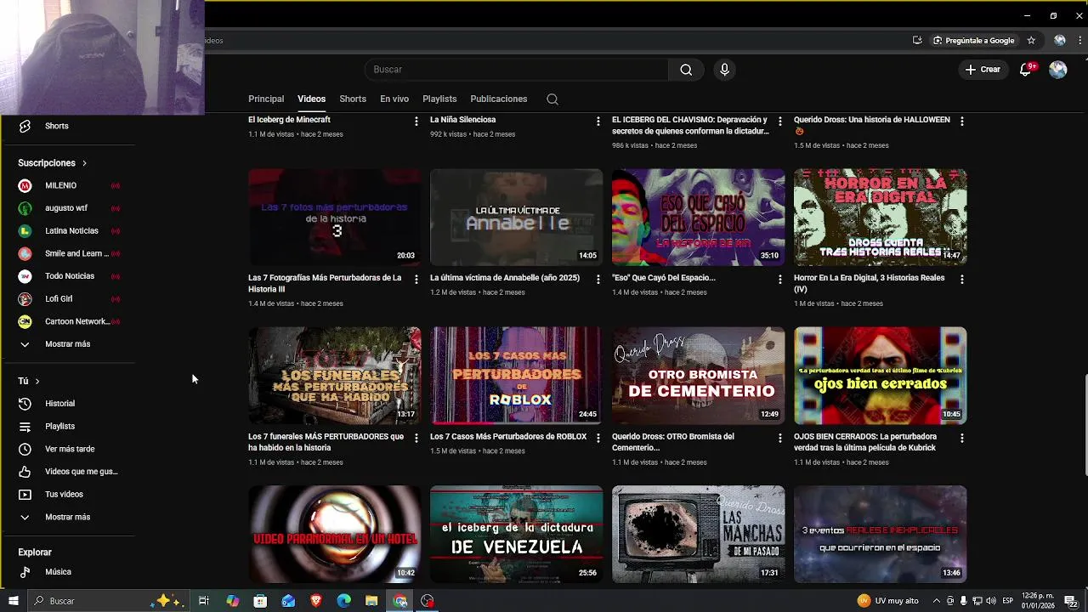The image size is (1088, 612).
Task: Click Pregúntale a Google button
Action: pyautogui.click(x=974, y=40)
